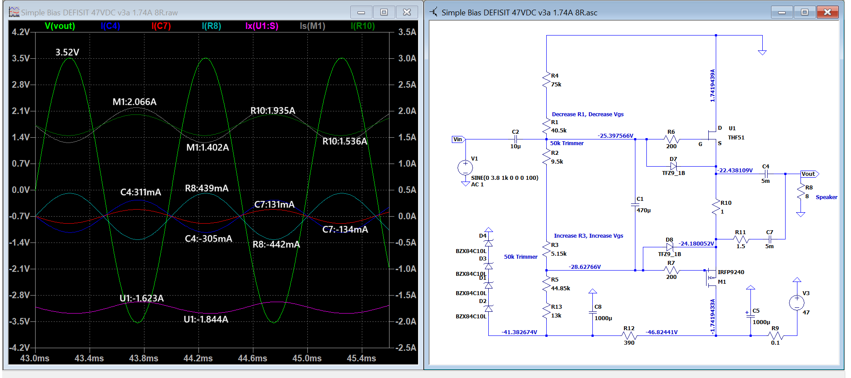Click the U1 THF51 transistor symbol
This screenshot has width=851, height=378.
712,136
